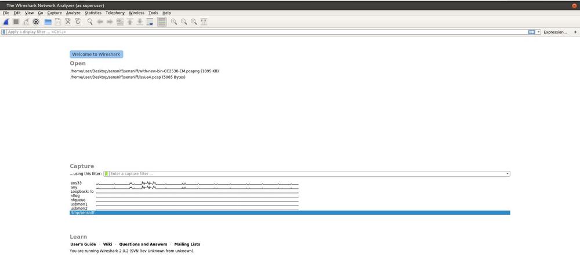
Task: Open the View menu
Action: (29, 13)
